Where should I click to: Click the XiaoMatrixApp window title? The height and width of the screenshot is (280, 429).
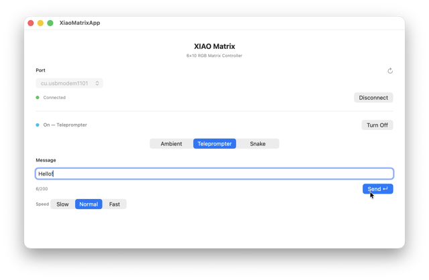point(80,23)
